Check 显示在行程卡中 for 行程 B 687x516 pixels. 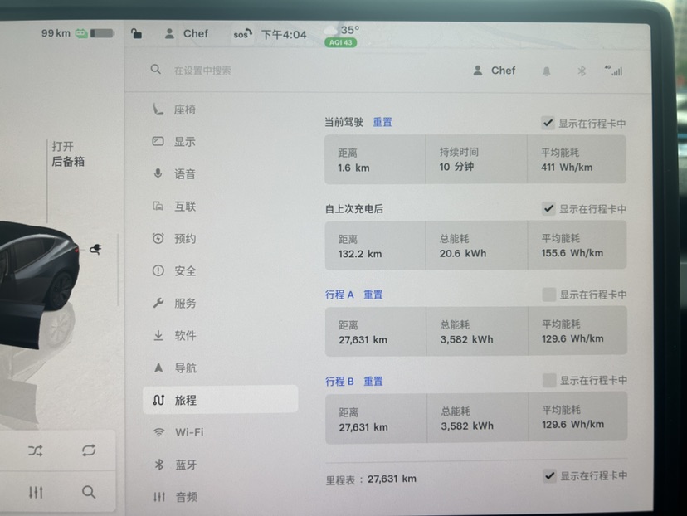[549, 380]
